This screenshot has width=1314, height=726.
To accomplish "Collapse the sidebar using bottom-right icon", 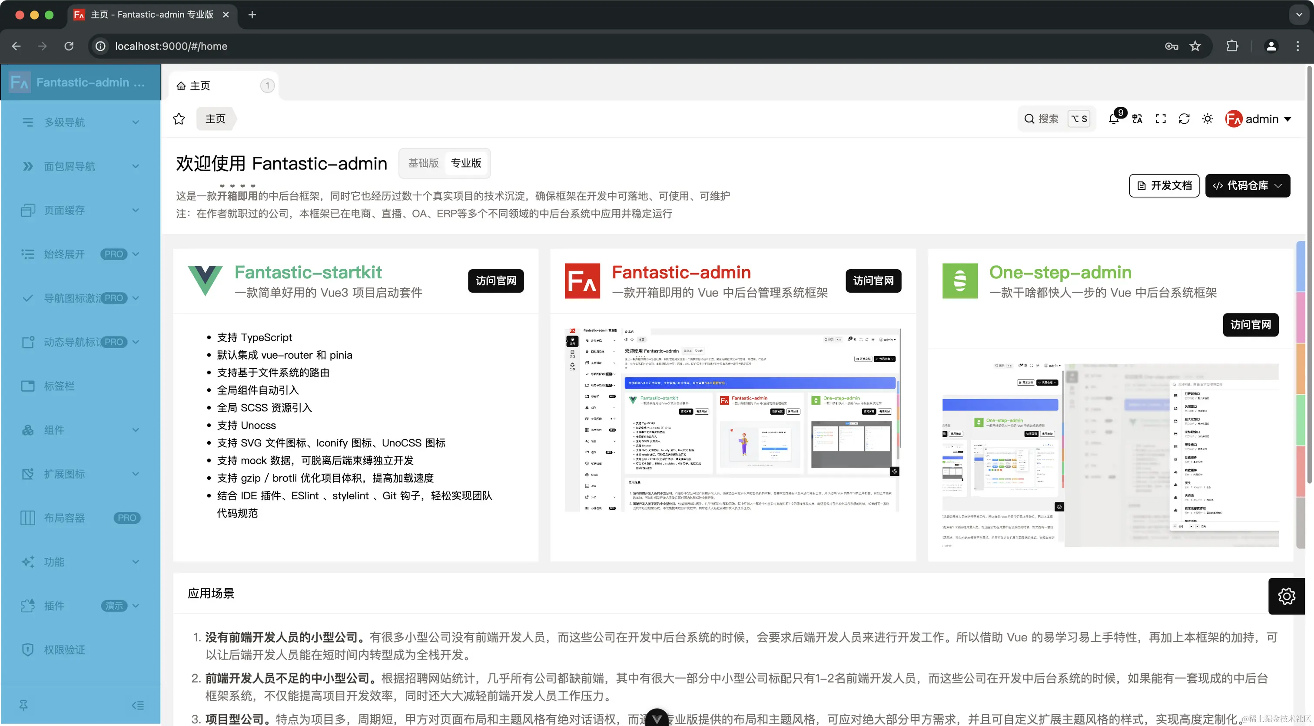I will (138, 705).
